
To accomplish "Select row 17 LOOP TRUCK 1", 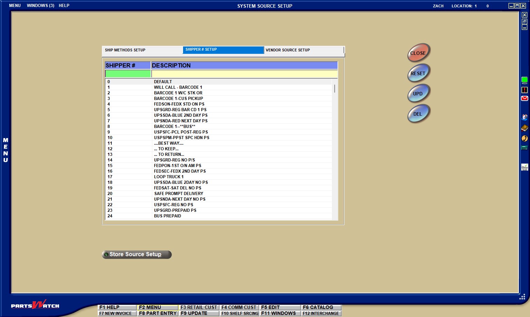I will click(169, 177).
